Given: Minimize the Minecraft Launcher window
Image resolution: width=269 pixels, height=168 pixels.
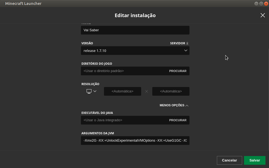Looking at the screenshot, I should click(256, 4).
